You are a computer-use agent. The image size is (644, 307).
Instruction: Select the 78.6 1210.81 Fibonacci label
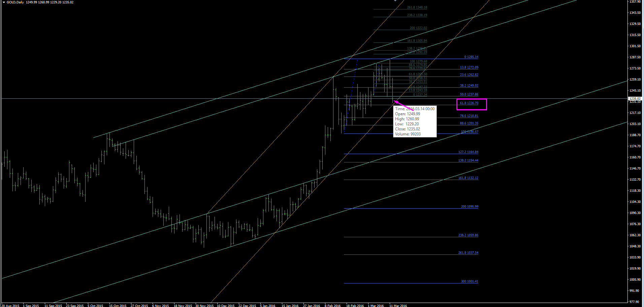click(469, 116)
